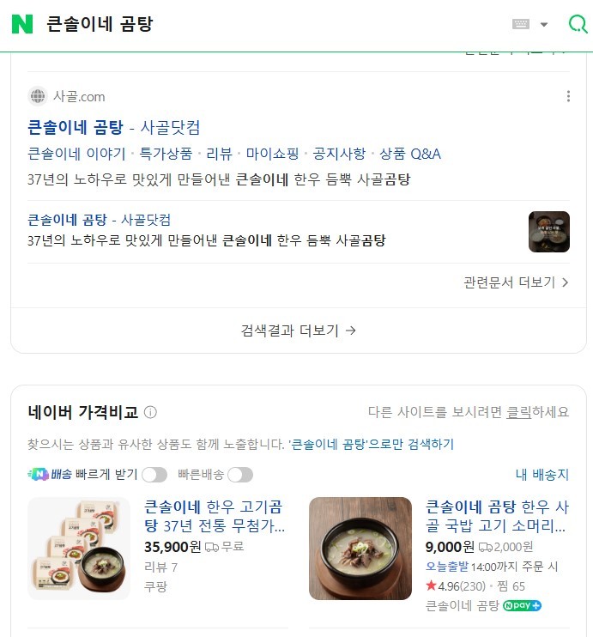Expand 검색결과 더보기 results
Image resolution: width=593 pixels, height=637 pixels.
pos(299,331)
